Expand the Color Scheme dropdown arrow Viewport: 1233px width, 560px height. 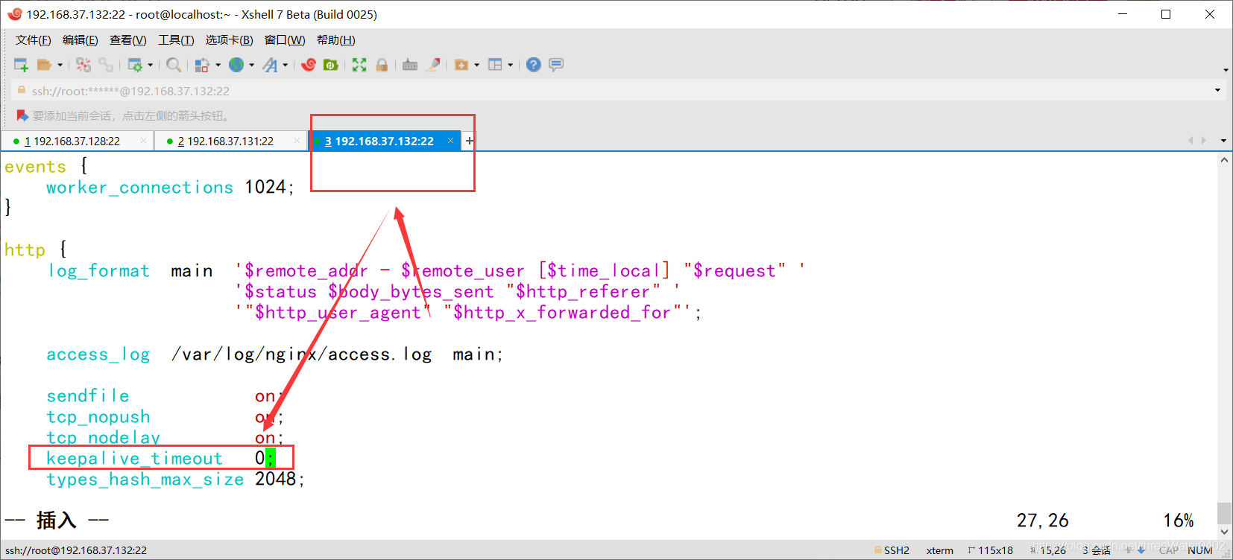coord(218,65)
